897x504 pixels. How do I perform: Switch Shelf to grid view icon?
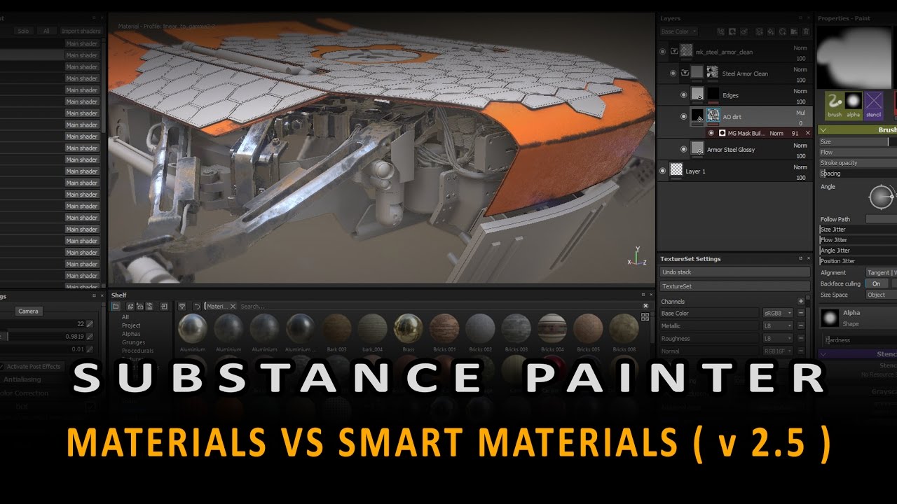click(x=645, y=317)
